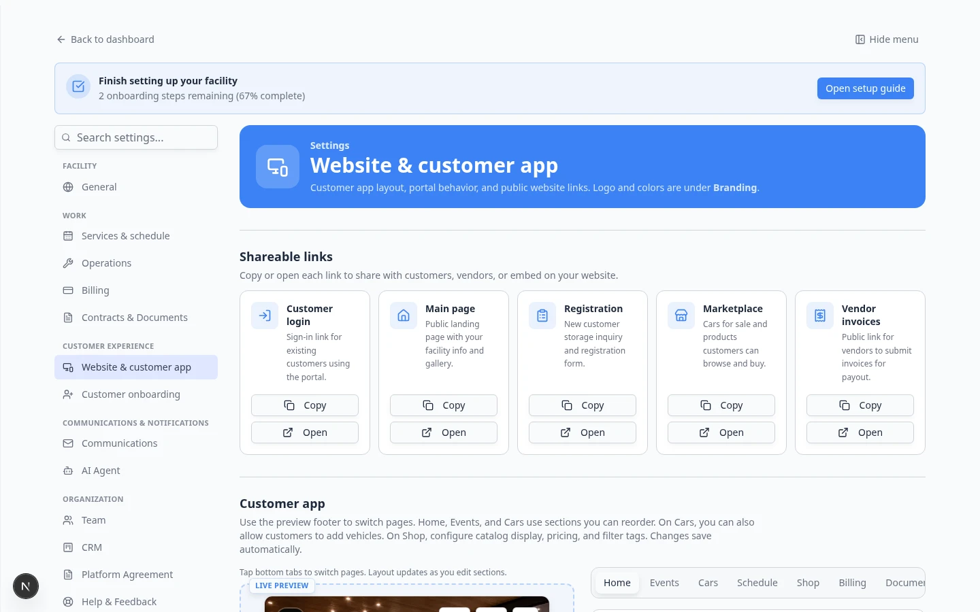Open Platform Agreement page
Screen dimensions: 980x612
pyautogui.click(x=136, y=575)
